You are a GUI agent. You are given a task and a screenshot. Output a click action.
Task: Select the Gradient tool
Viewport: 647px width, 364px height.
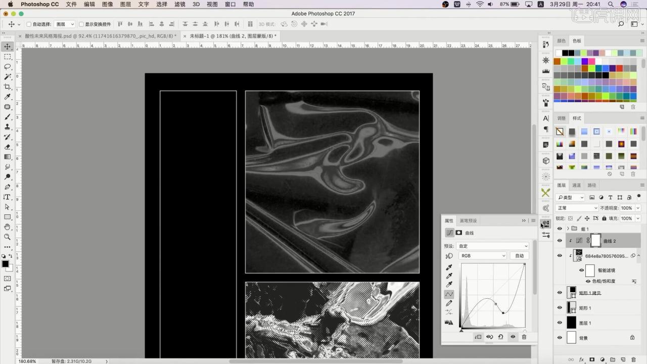(8, 157)
